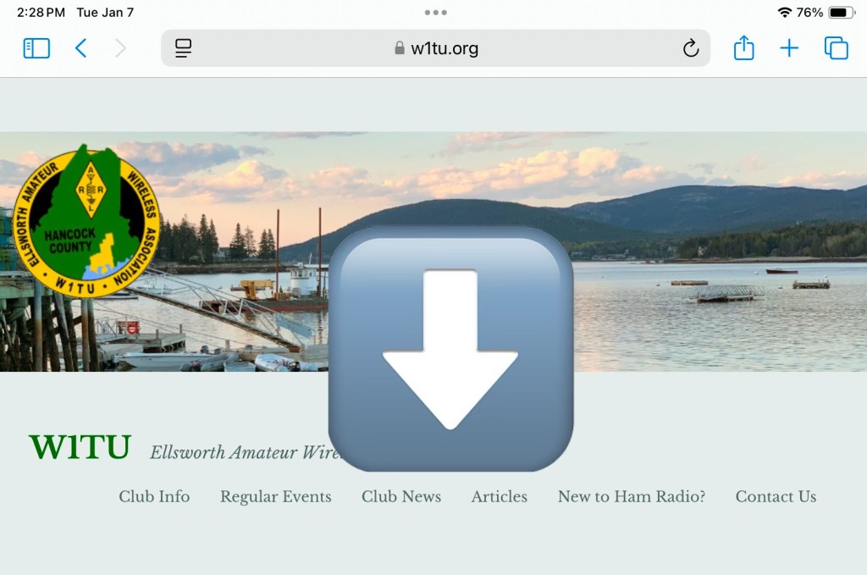Viewport: 867px width, 575px height.
Task: Reload the w1tu.org page
Action: (691, 48)
